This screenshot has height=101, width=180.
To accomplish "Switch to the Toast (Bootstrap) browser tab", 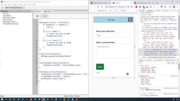I will [144, 3].
